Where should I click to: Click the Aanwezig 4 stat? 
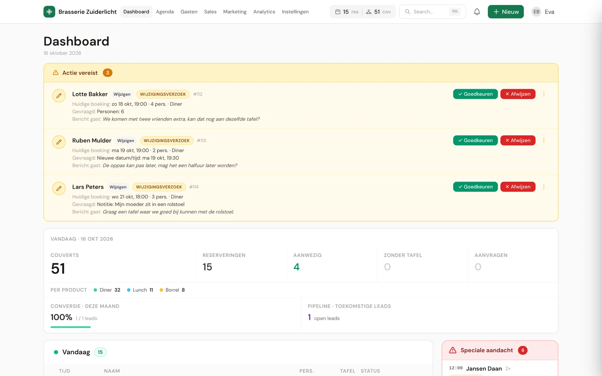tap(296, 267)
